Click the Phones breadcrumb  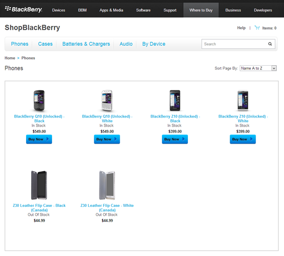[x=28, y=58]
